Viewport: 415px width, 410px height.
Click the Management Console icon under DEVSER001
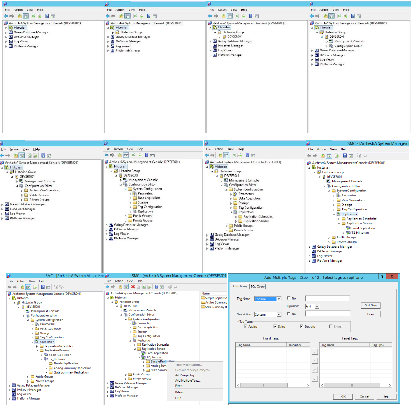point(330,41)
